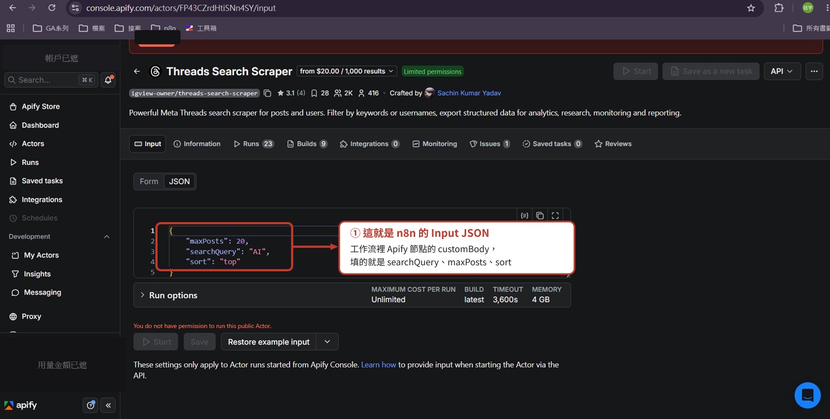The image size is (830, 419).
Task: Click Restore example input button
Action: (269, 342)
